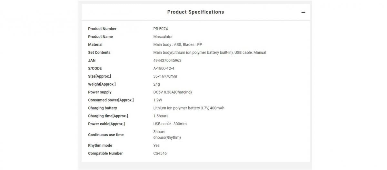Collapse the Product Specifications section via minus icon
Image resolution: width=387 pixels, height=170 pixels.
click(303, 12)
